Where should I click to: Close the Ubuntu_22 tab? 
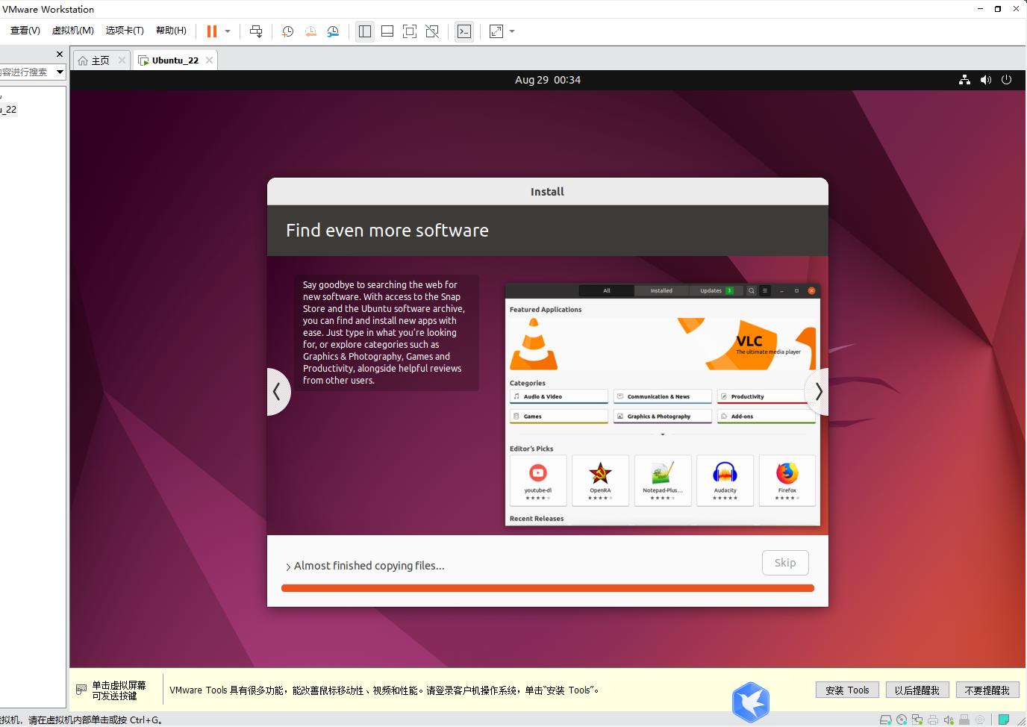coord(209,60)
